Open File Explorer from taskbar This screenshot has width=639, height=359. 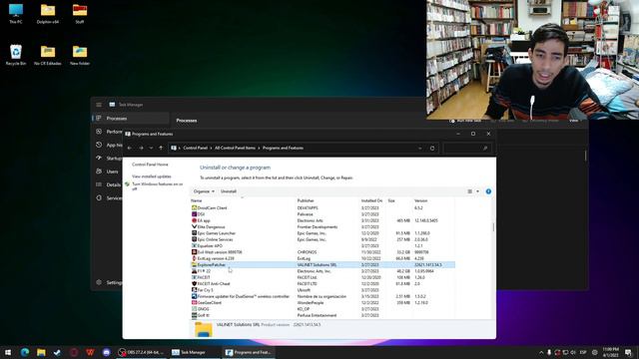pyautogui.click(x=41, y=352)
